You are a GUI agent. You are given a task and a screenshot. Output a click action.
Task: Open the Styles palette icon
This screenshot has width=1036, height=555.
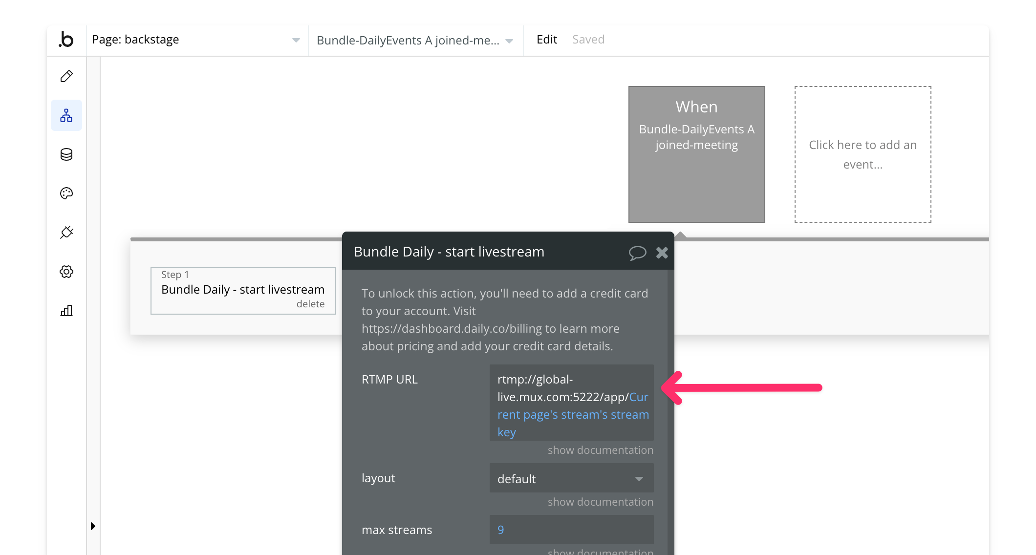[x=66, y=193]
